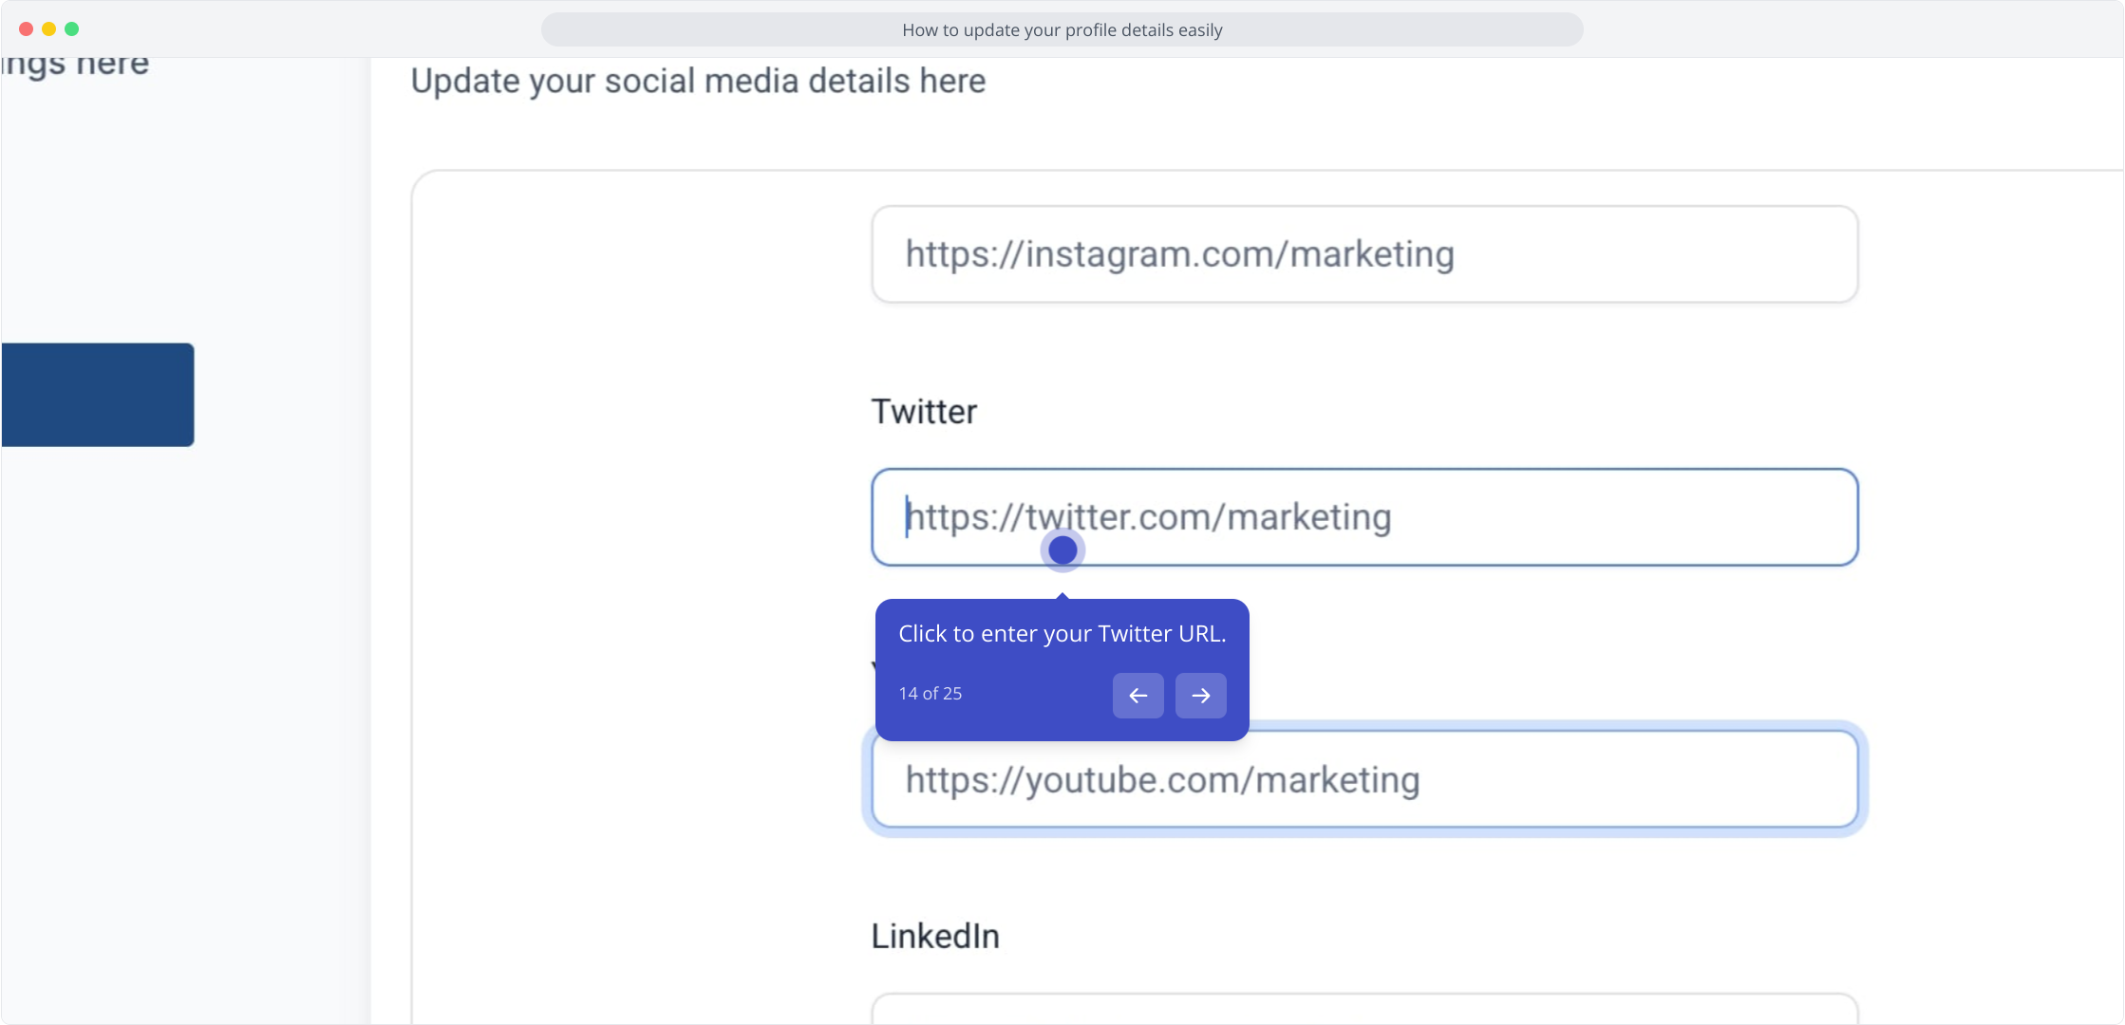Click the tutorial title bar text
Screen dimensions: 2125x1025
1062,29
